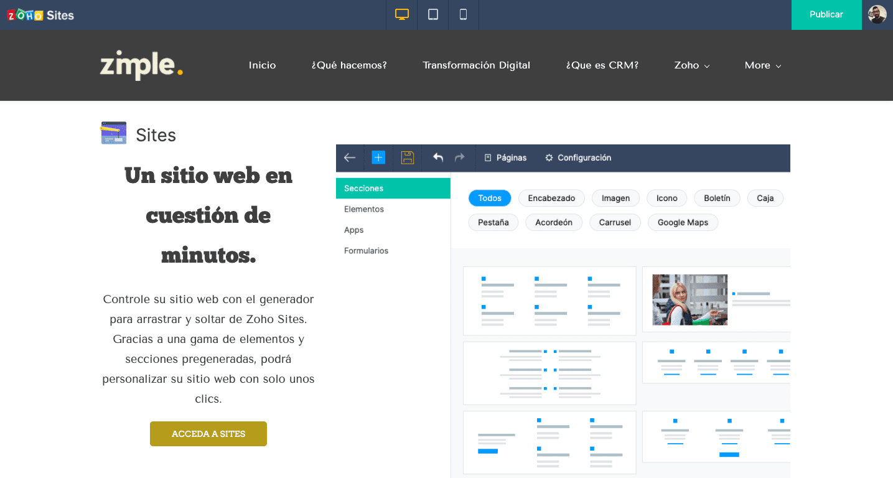This screenshot has width=893, height=478.
Task: Open the ¿Que es CRM? page
Action: pos(602,65)
